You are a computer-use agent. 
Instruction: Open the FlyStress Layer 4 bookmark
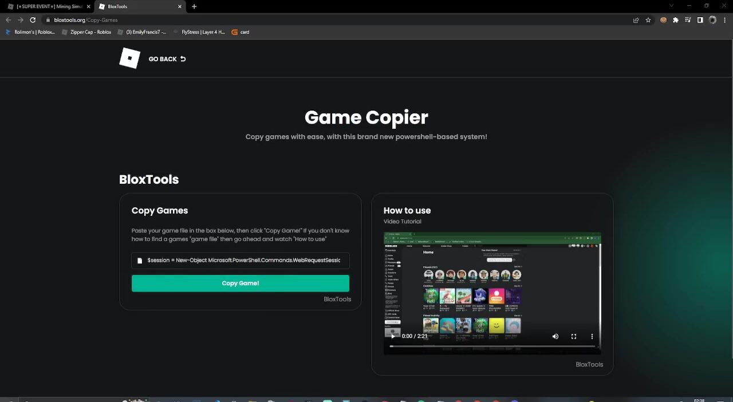[198, 32]
